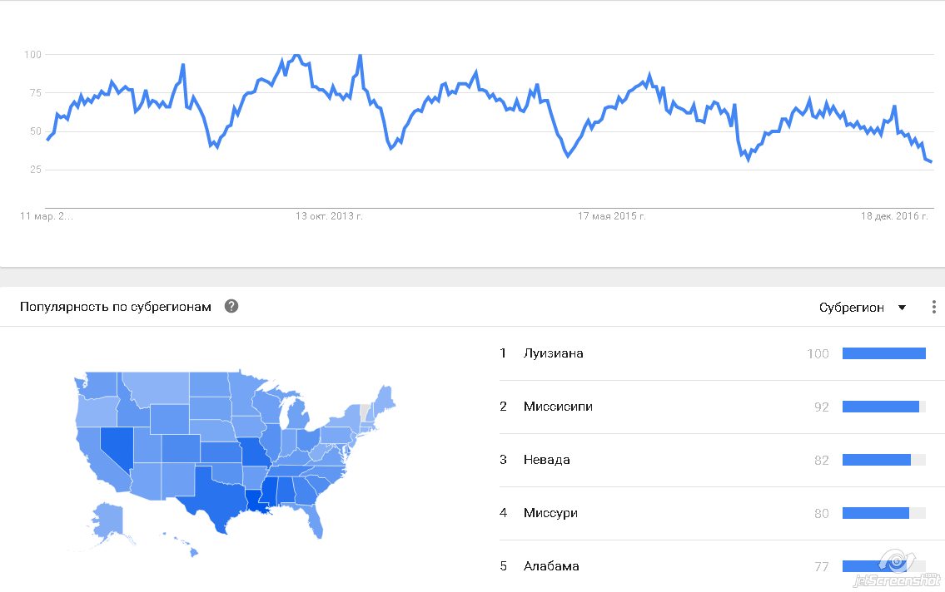The width and height of the screenshot is (945, 592).
Task: Click Florida on the US map
Action: pos(315,521)
